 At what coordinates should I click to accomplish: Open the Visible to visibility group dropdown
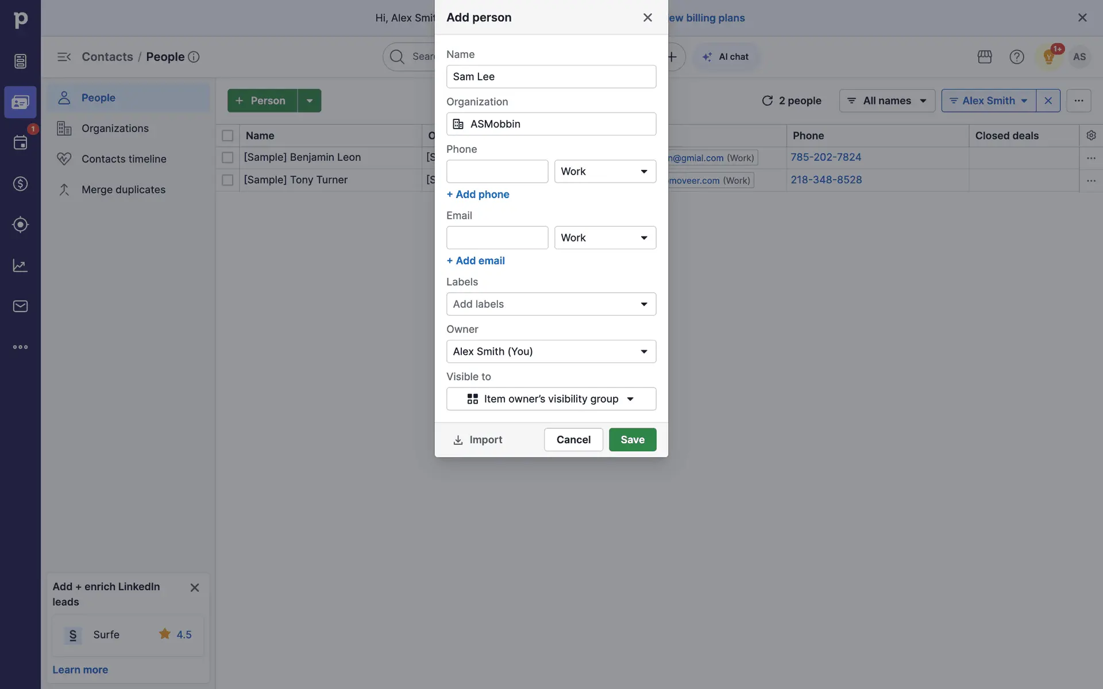[x=551, y=399]
